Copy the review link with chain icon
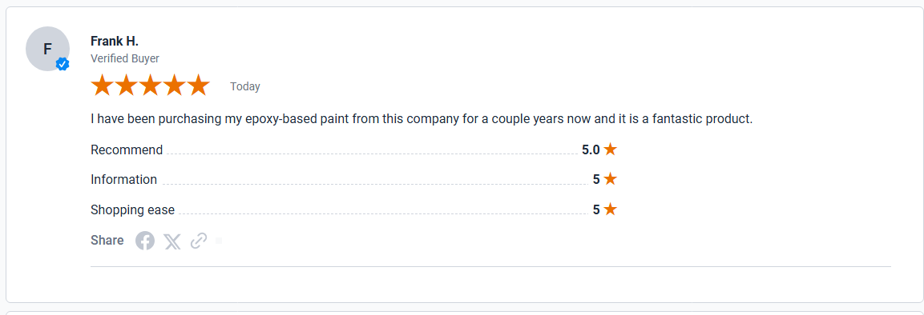Image resolution: width=924 pixels, height=315 pixels. point(199,241)
